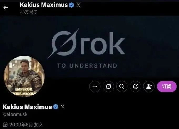The height and width of the screenshot is (129, 179).
Task: Search this profile's posts with magnifier icon
Action: 122,86
